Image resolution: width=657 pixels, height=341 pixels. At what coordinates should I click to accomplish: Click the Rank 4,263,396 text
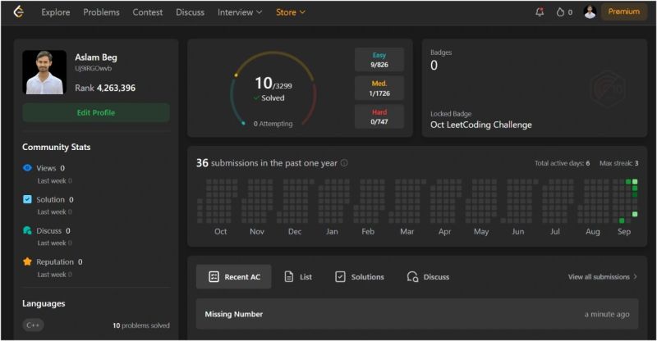(x=105, y=88)
